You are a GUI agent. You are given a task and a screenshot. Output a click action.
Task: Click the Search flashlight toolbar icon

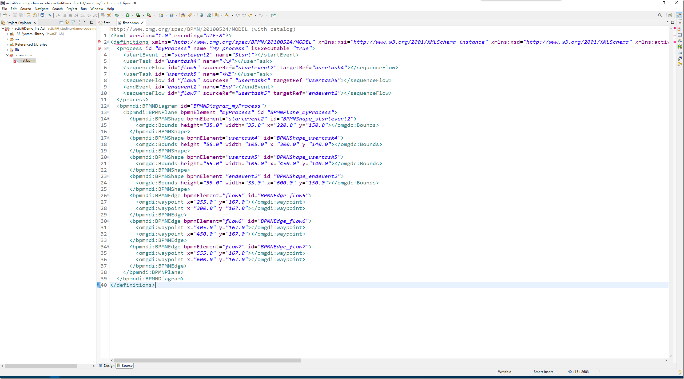pos(190,15)
